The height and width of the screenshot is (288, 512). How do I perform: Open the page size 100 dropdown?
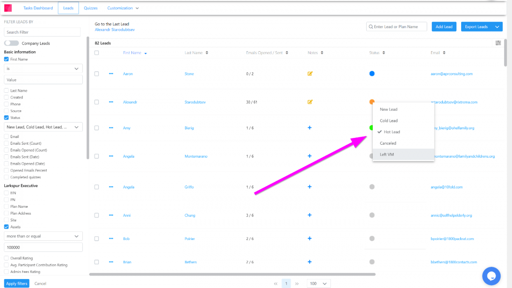318,284
